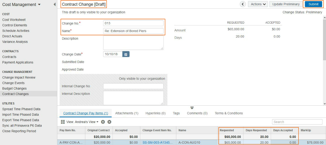Open Change Events
The image size is (326, 145).
click(13, 83)
